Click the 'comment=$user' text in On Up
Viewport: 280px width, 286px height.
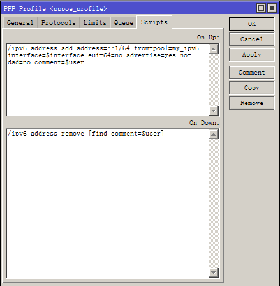pos(59,62)
